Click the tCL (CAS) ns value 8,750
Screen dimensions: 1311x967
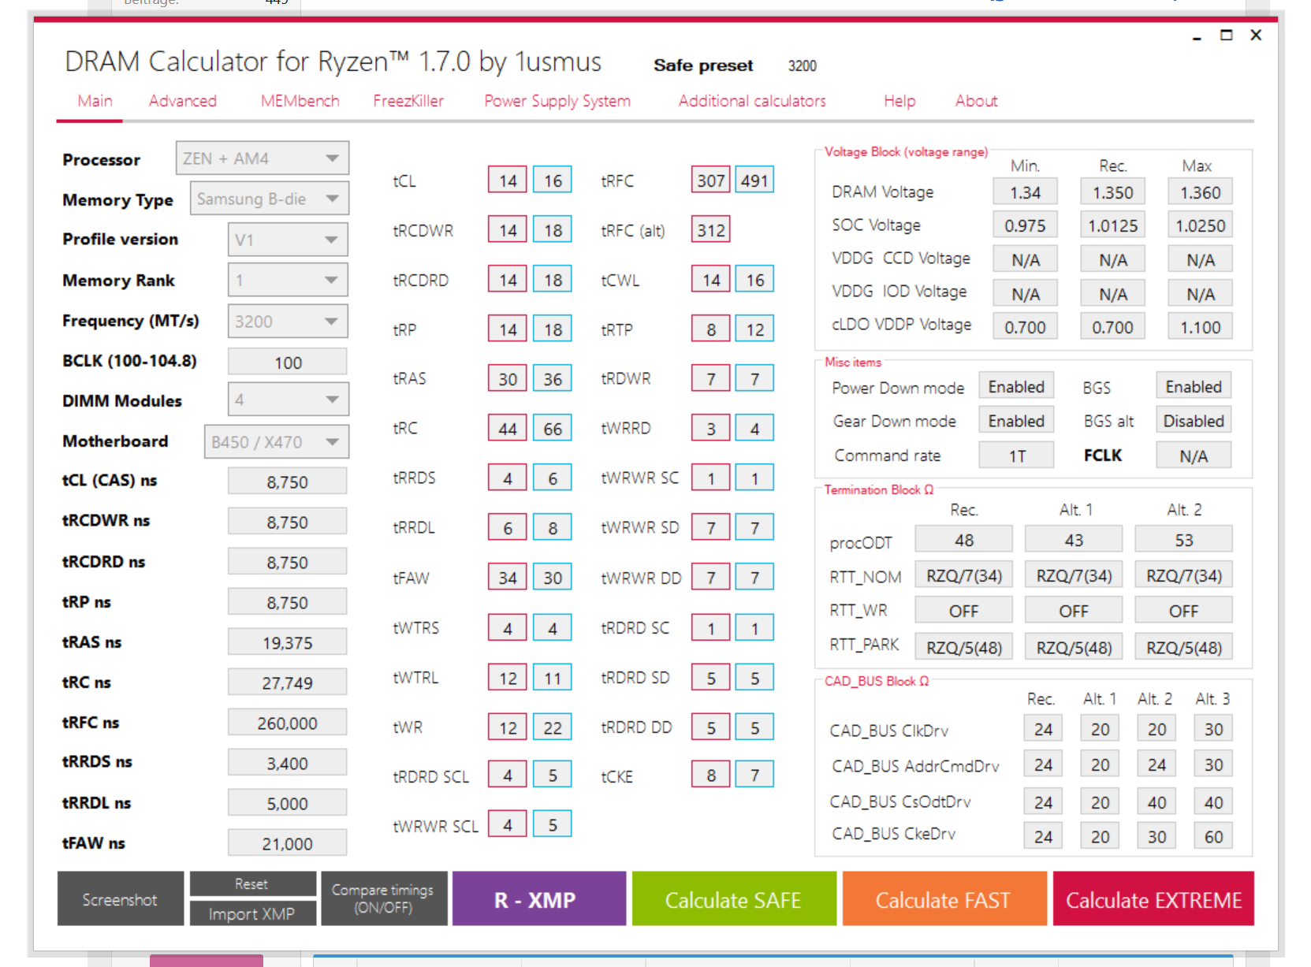(288, 482)
